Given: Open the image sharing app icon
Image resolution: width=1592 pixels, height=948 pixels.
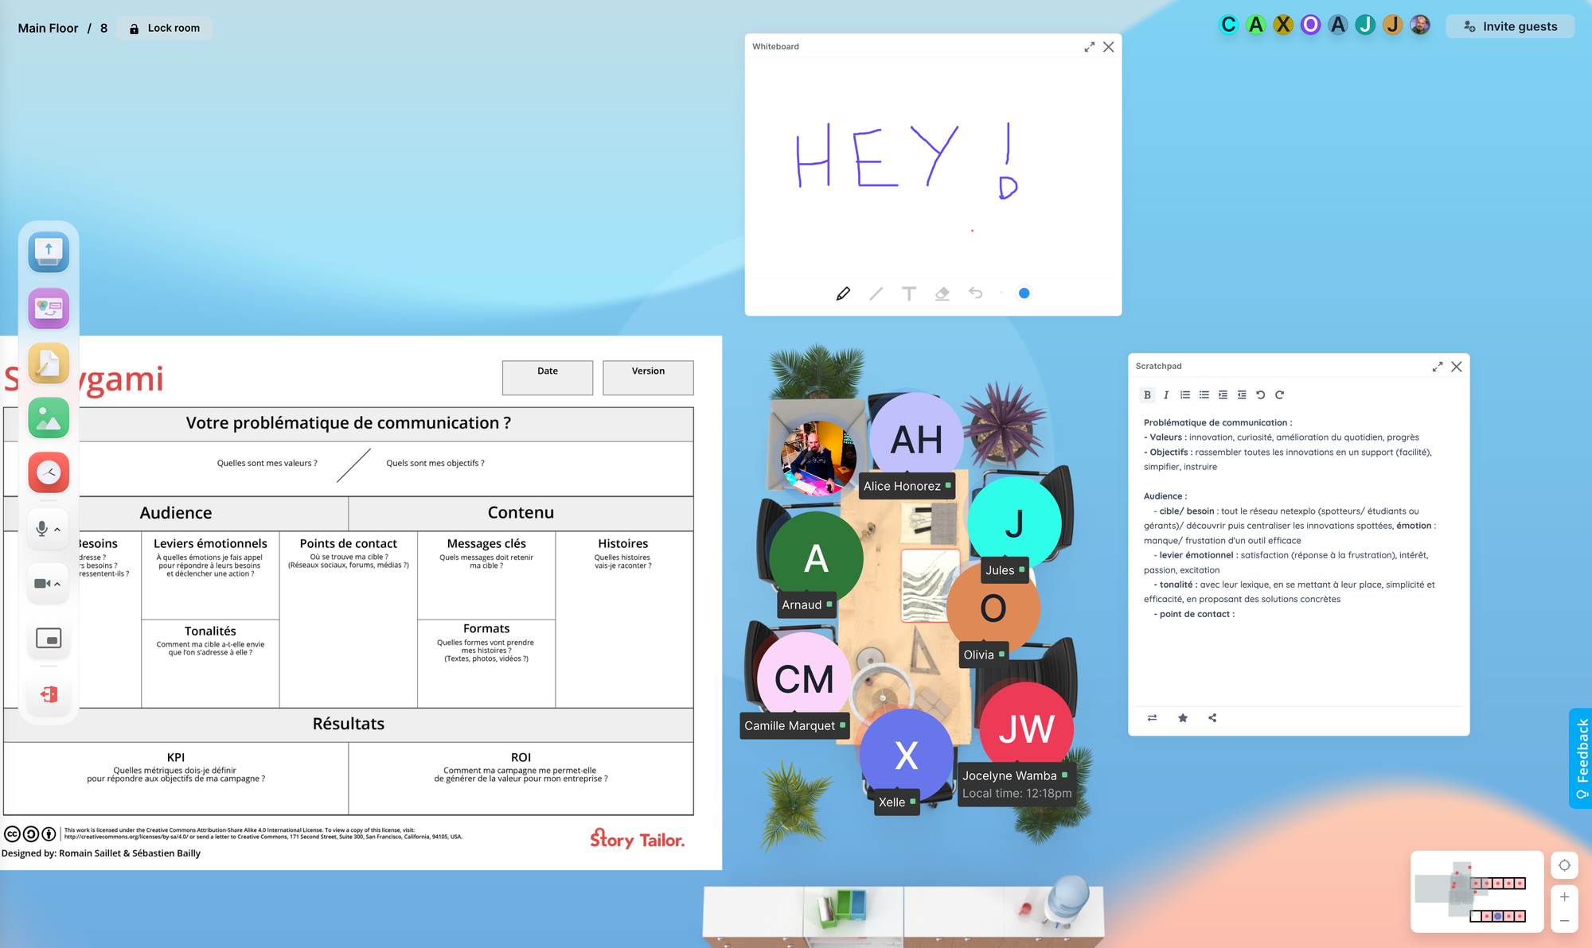Looking at the screenshot, I should click(49, 418).
